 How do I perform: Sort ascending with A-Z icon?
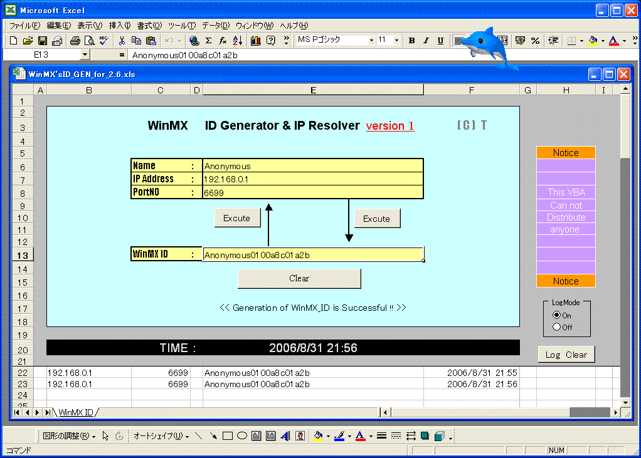point(238,40)
